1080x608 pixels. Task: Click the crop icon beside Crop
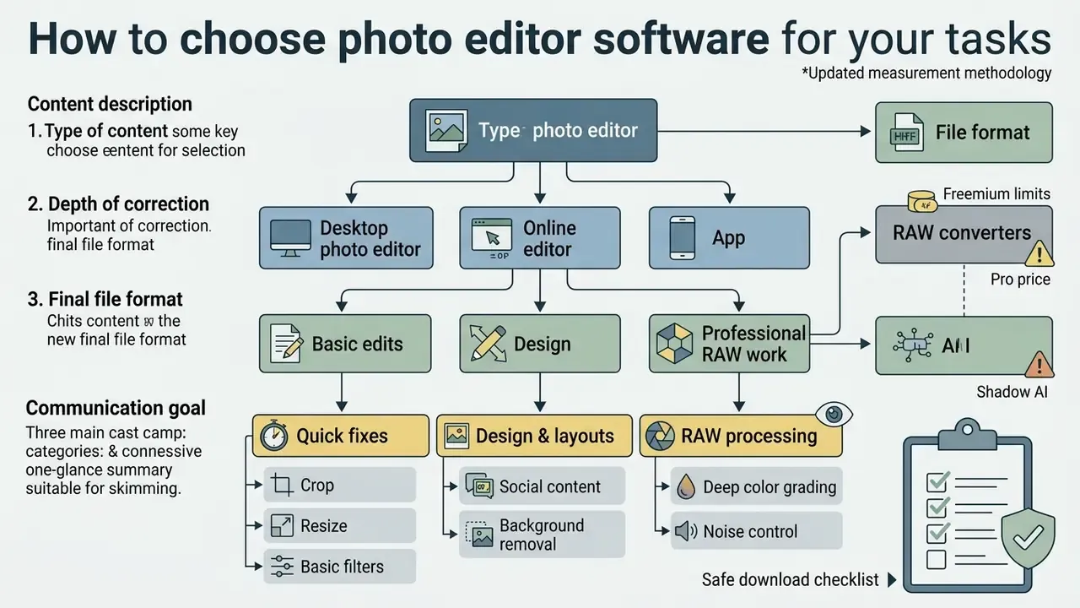282,486
